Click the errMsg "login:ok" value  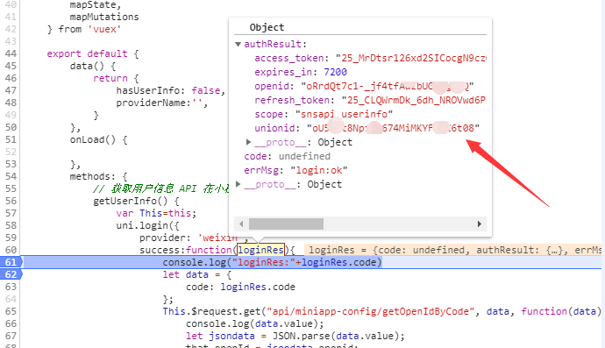[318, 170]
